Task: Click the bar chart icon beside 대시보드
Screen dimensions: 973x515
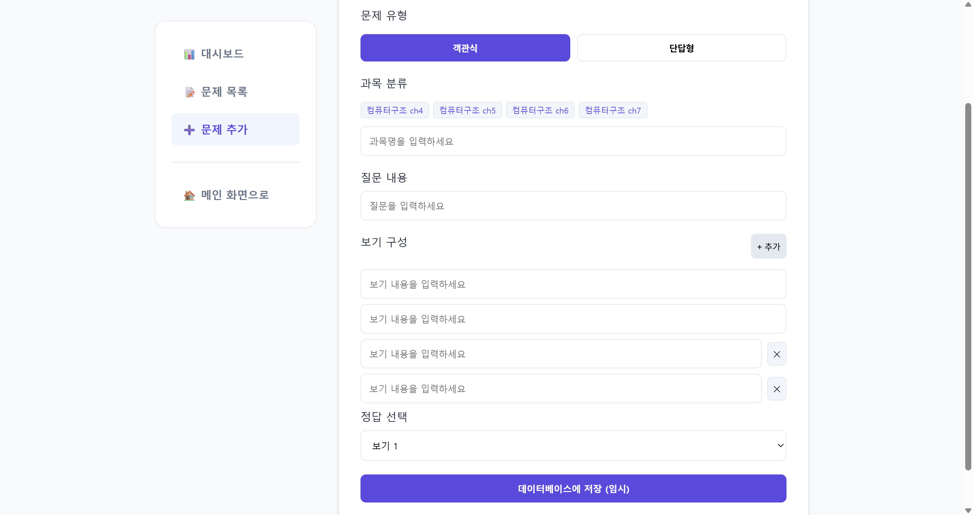Action: click(x=189, y=54)
